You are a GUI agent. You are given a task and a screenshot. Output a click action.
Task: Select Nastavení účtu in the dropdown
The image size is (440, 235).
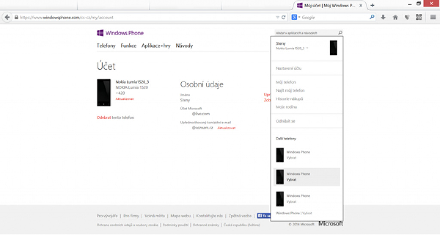tap(289, 68)
